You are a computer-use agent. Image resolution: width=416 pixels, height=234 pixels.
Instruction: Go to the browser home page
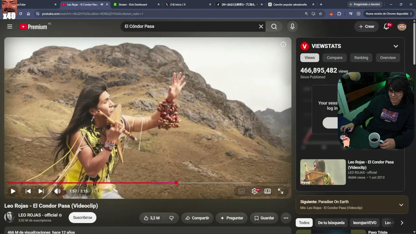coord(29,14)
